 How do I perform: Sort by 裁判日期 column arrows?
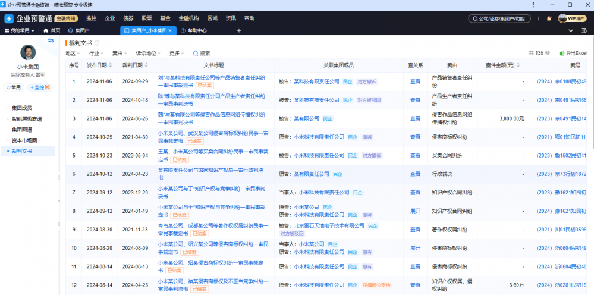(146, 65)
